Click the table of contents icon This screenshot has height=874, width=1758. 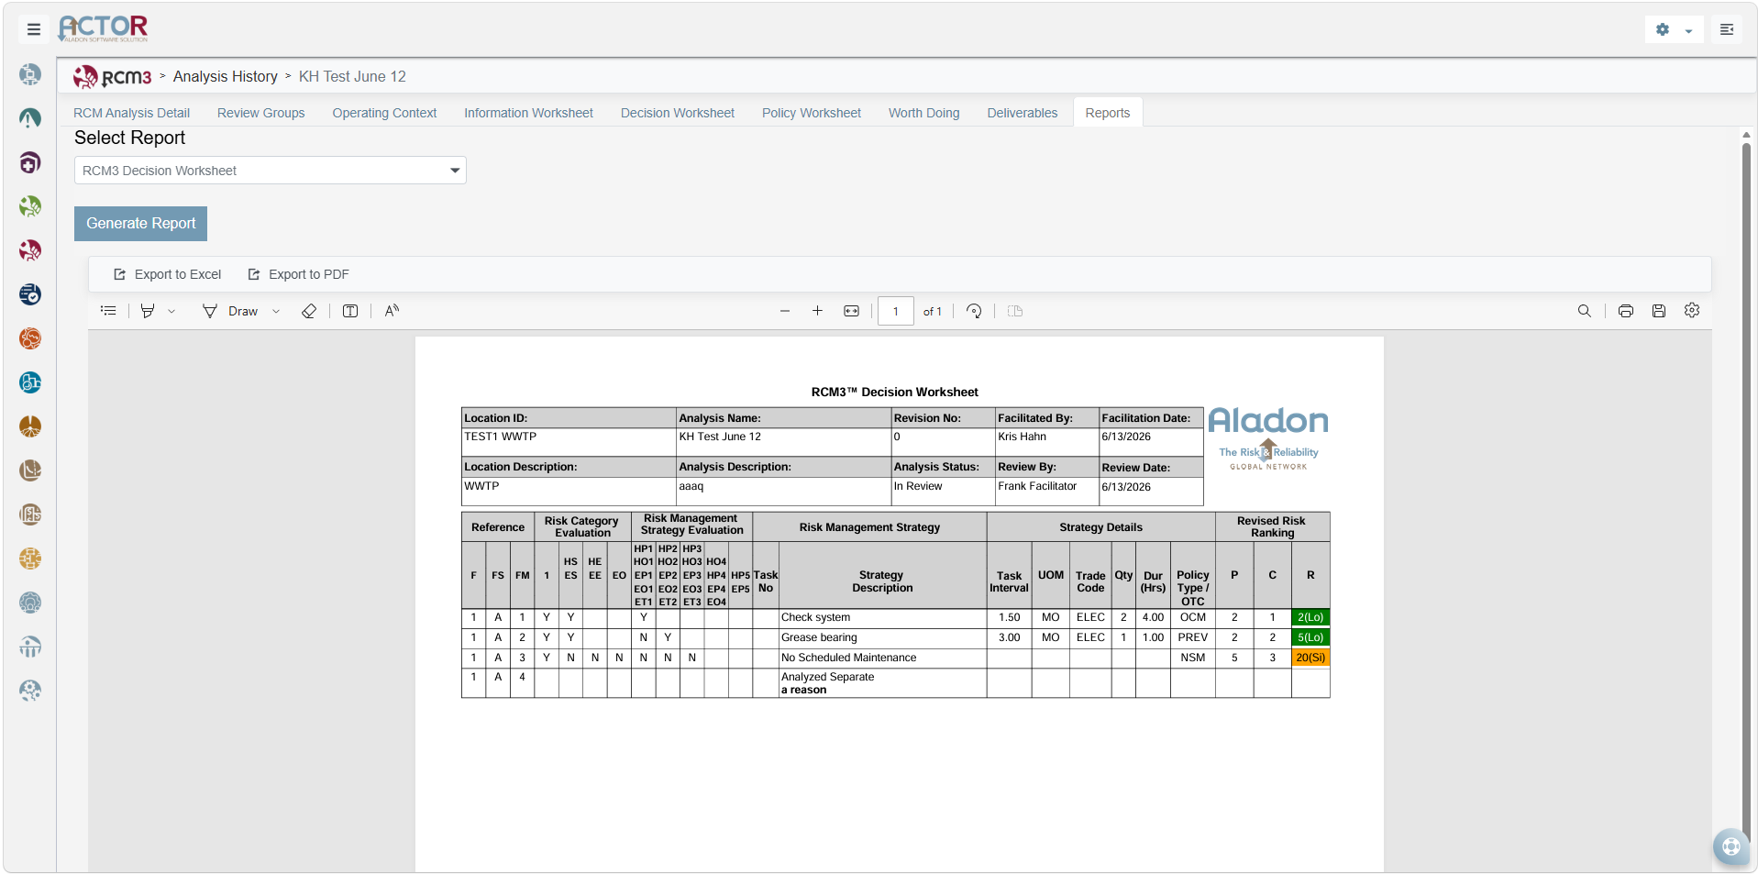(x=108, y=311)
